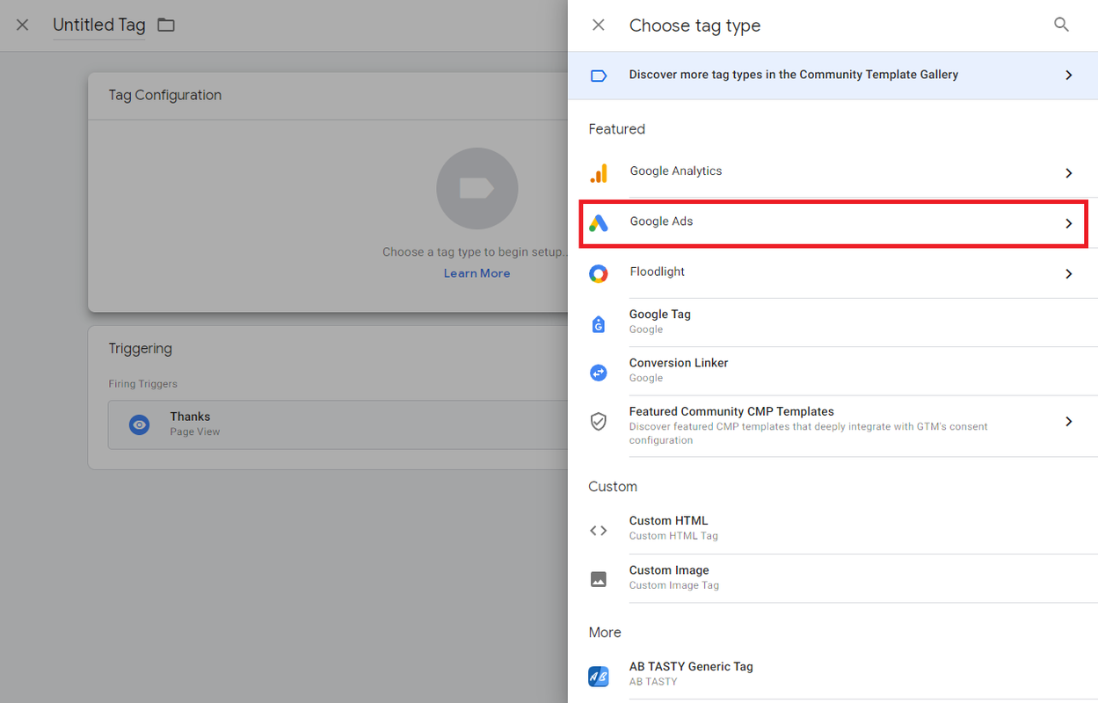1098x703 pixels.
Task: Open Featured Community CMP Templates chevron
Action: 1069,422
